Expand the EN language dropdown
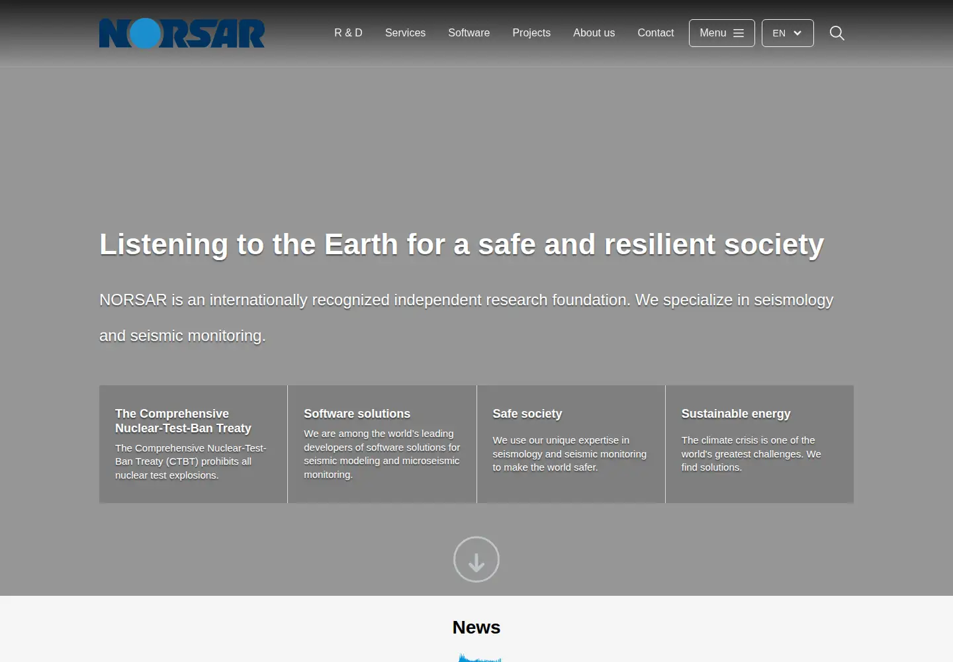This screenshot has height=662, width=953. coord(788,33)
